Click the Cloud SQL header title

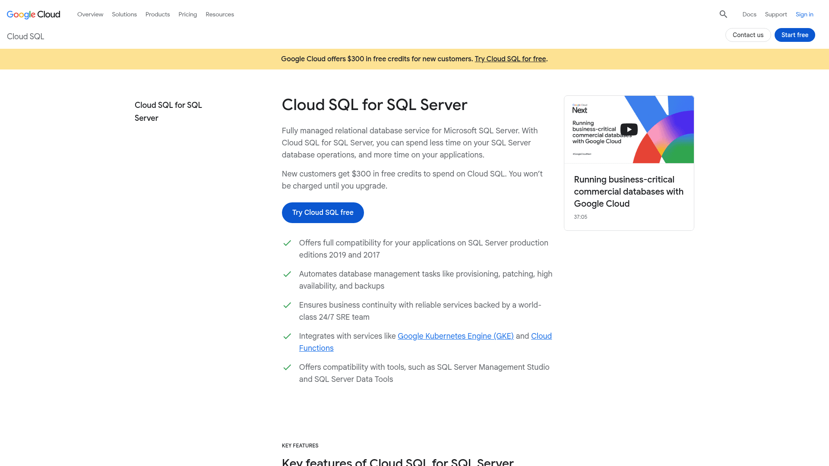pyautogui.click(x=25, y=37)
